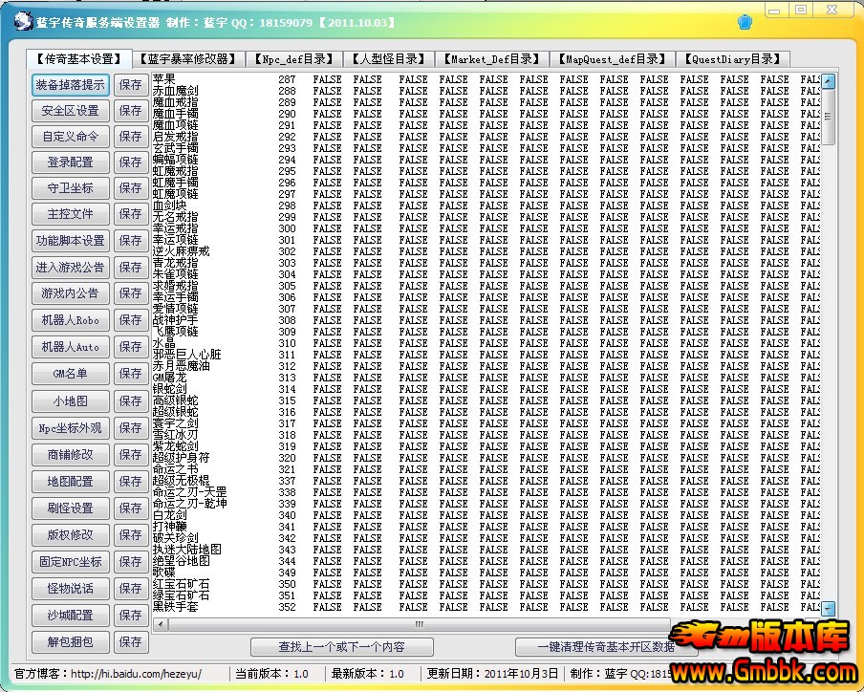
Task: Click the horizontal scrollbar thumb
Action: [x=418, y=624]
